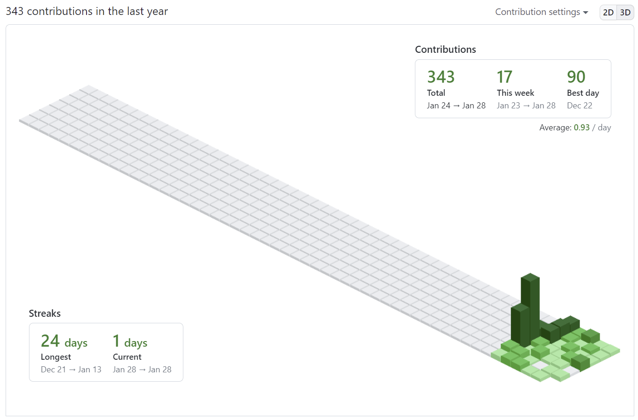Open the Contribution settings dropdown
The width and height of the screenshot is (638, 420).
541,12
